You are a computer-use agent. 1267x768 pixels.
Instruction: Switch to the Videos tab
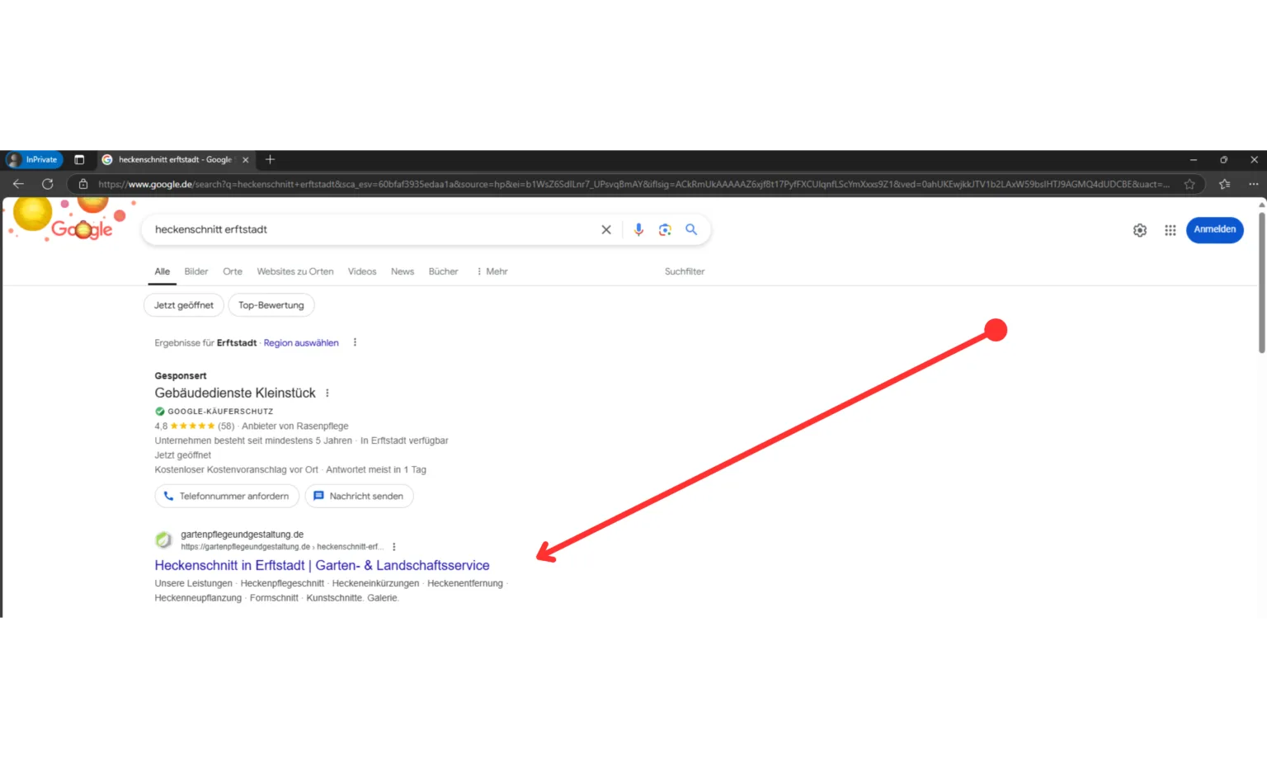[x=362, y=271]
